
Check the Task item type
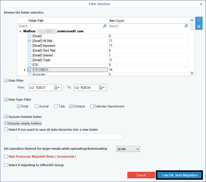point(56,106)
